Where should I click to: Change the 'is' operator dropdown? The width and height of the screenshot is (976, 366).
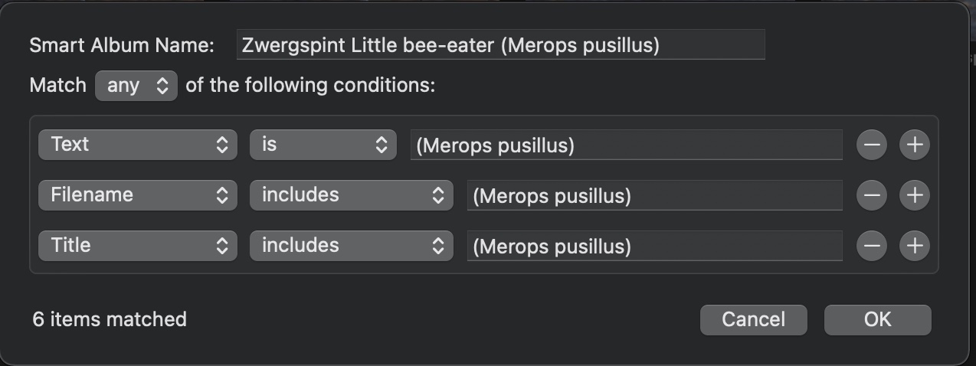tap(323, 145)
